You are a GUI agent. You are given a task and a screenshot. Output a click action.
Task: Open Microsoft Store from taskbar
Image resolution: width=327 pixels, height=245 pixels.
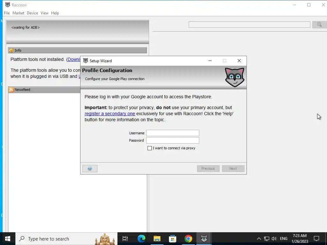pos(172,239)
